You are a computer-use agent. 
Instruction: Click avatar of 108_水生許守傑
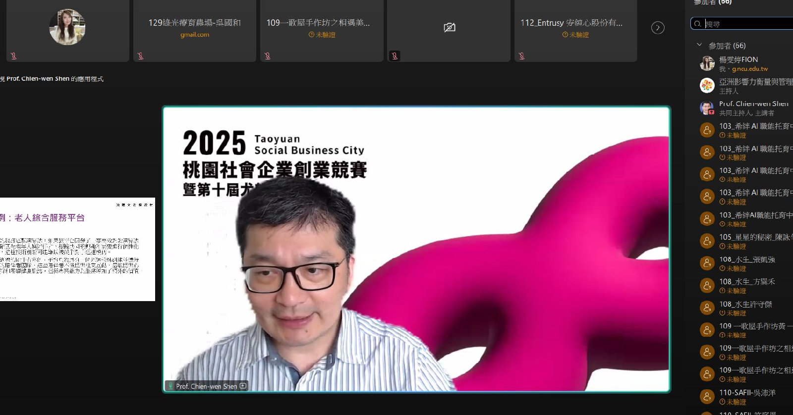click(x=707, y=308)
